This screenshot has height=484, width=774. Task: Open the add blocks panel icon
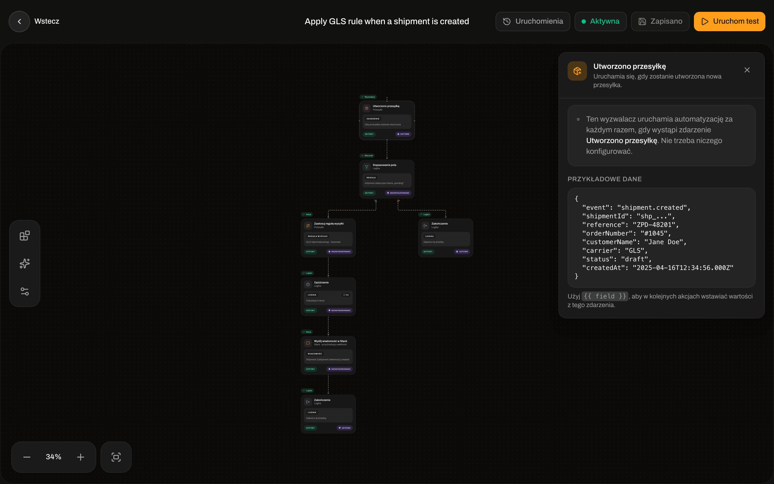(25, 236)
